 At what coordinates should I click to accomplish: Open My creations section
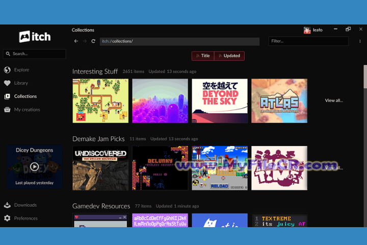pyautogui.click(x=27, y=110)
